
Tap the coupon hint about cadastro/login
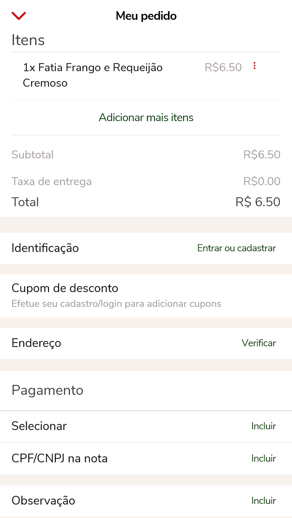116,304
